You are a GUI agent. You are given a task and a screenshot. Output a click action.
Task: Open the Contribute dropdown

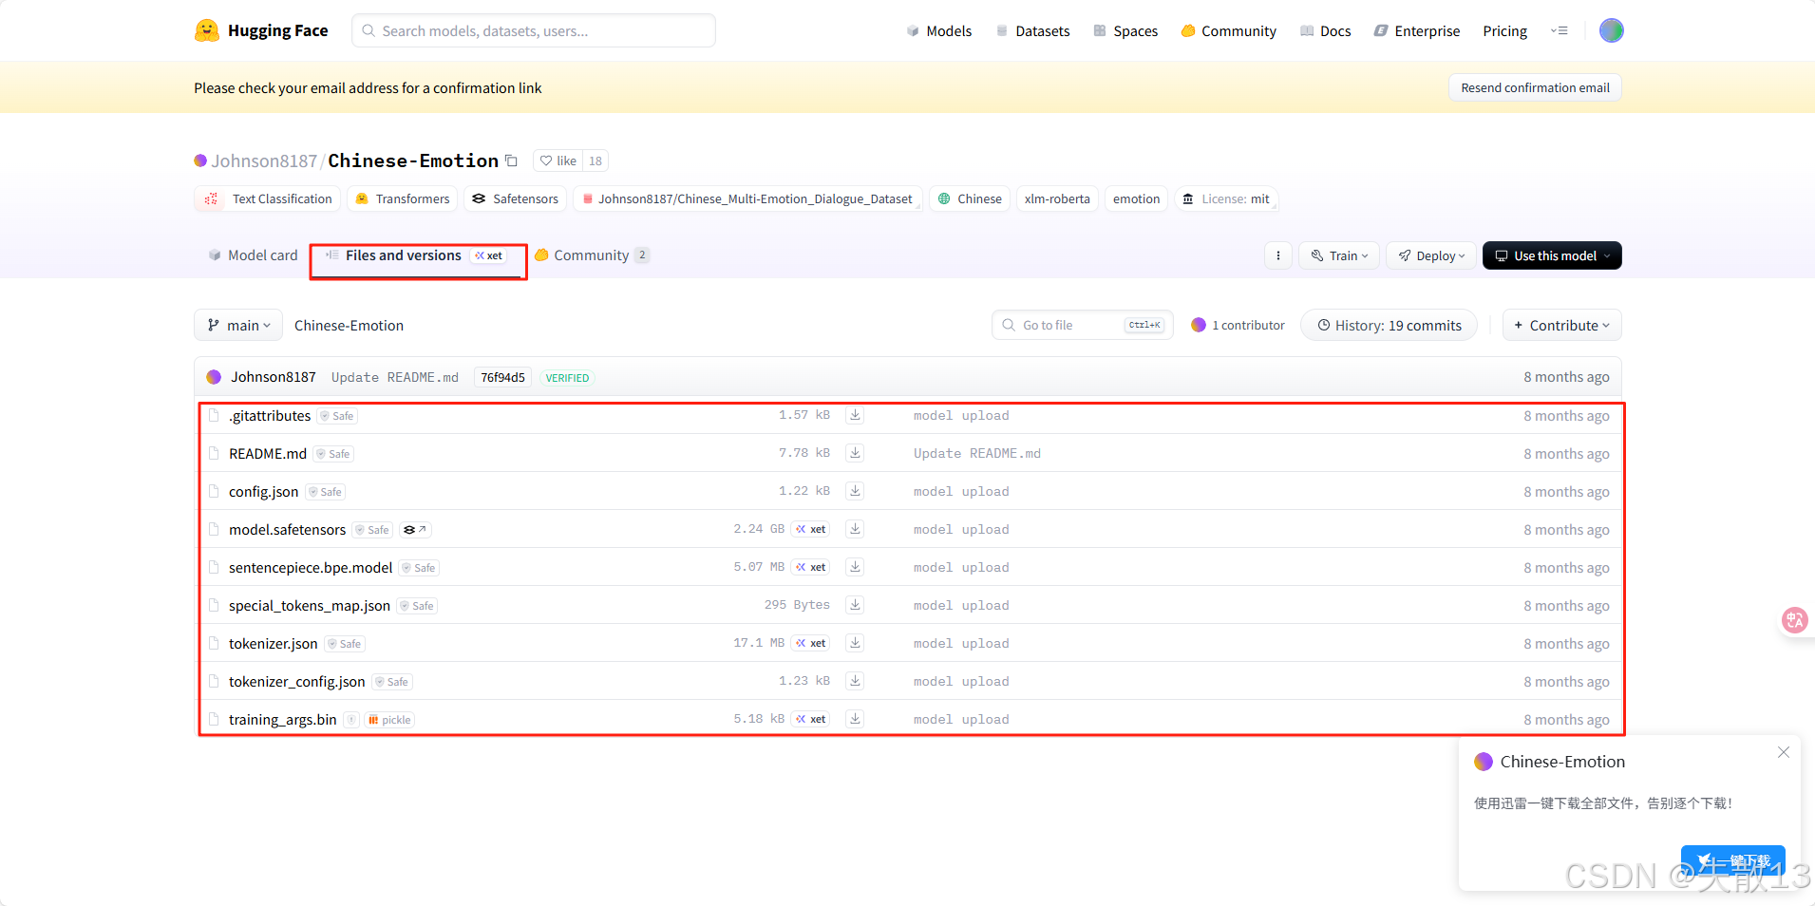[1562, 325]
